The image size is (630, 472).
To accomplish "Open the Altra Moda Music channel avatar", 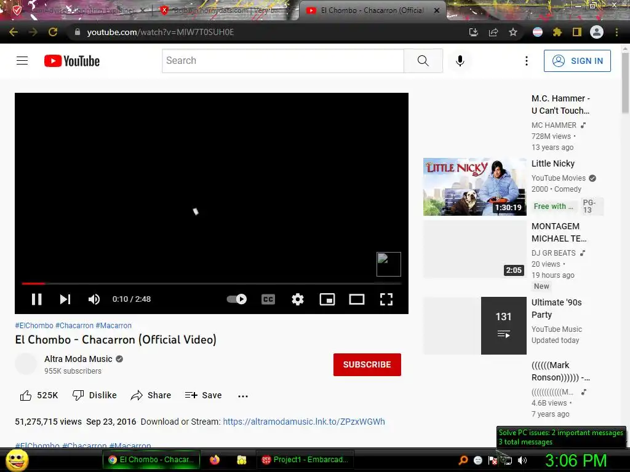I will [26, 364].
